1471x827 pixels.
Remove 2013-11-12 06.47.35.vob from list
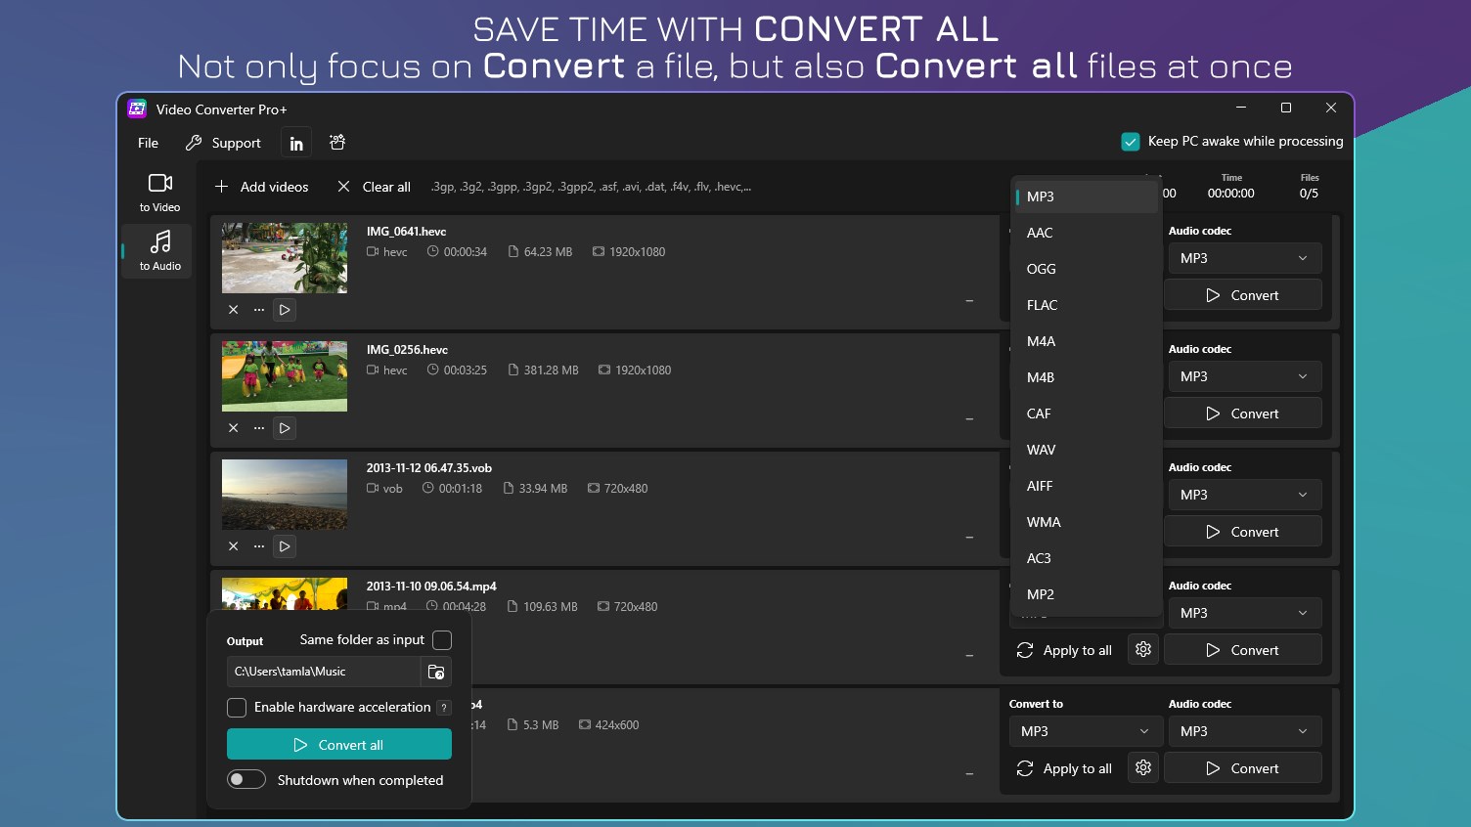click(234, 546)
